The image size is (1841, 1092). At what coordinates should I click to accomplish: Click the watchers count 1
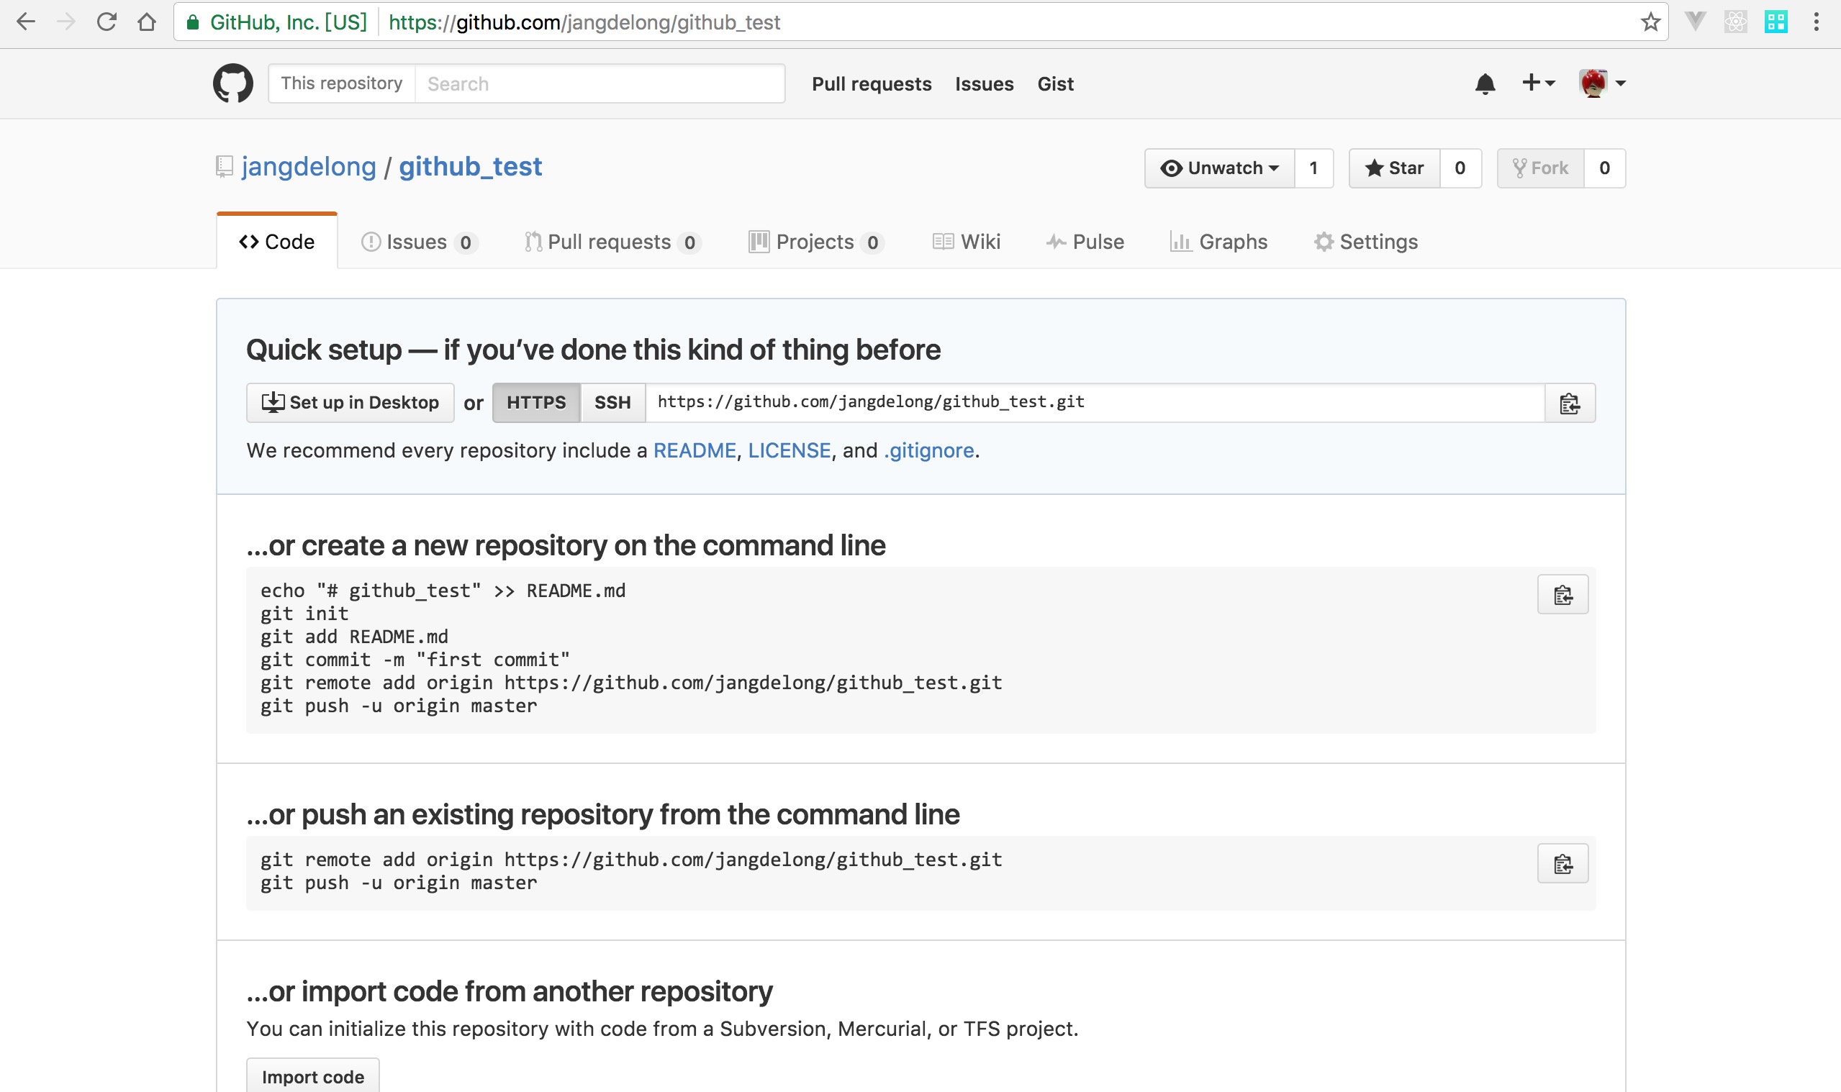[1313, 168]
